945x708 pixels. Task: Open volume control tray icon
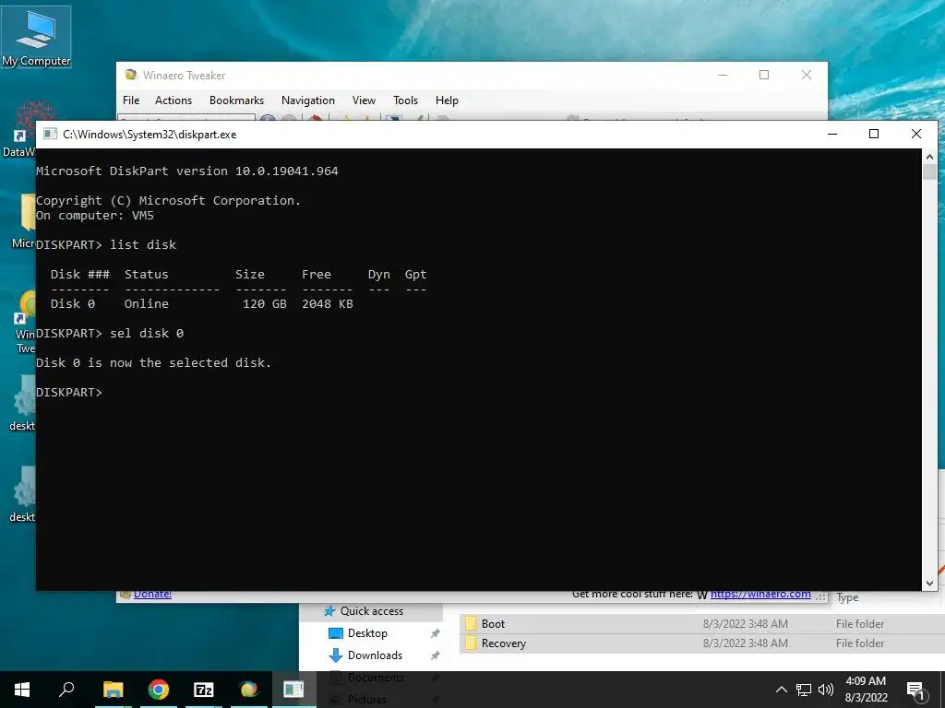(x=826, y=690)
